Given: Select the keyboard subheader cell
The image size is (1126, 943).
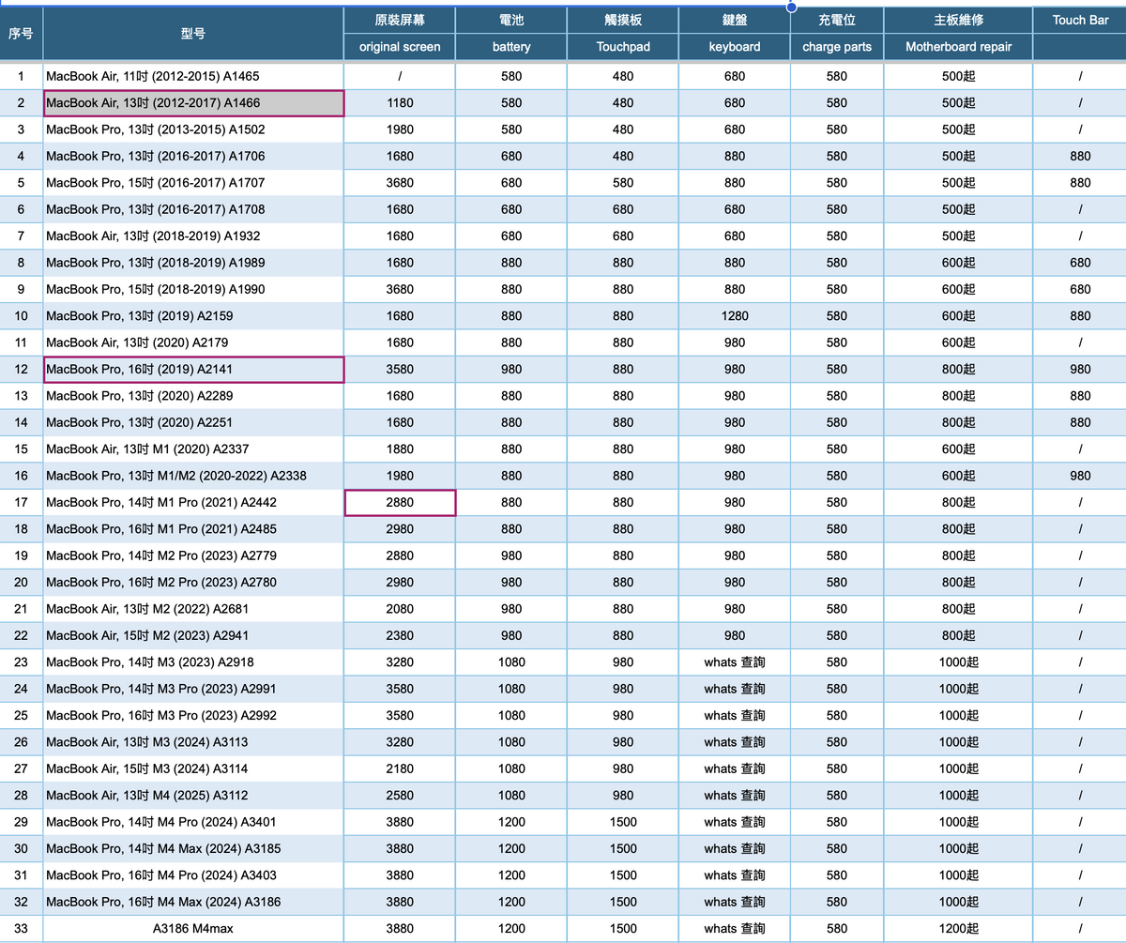Looking at the screenshot, I should coord(735,47).
